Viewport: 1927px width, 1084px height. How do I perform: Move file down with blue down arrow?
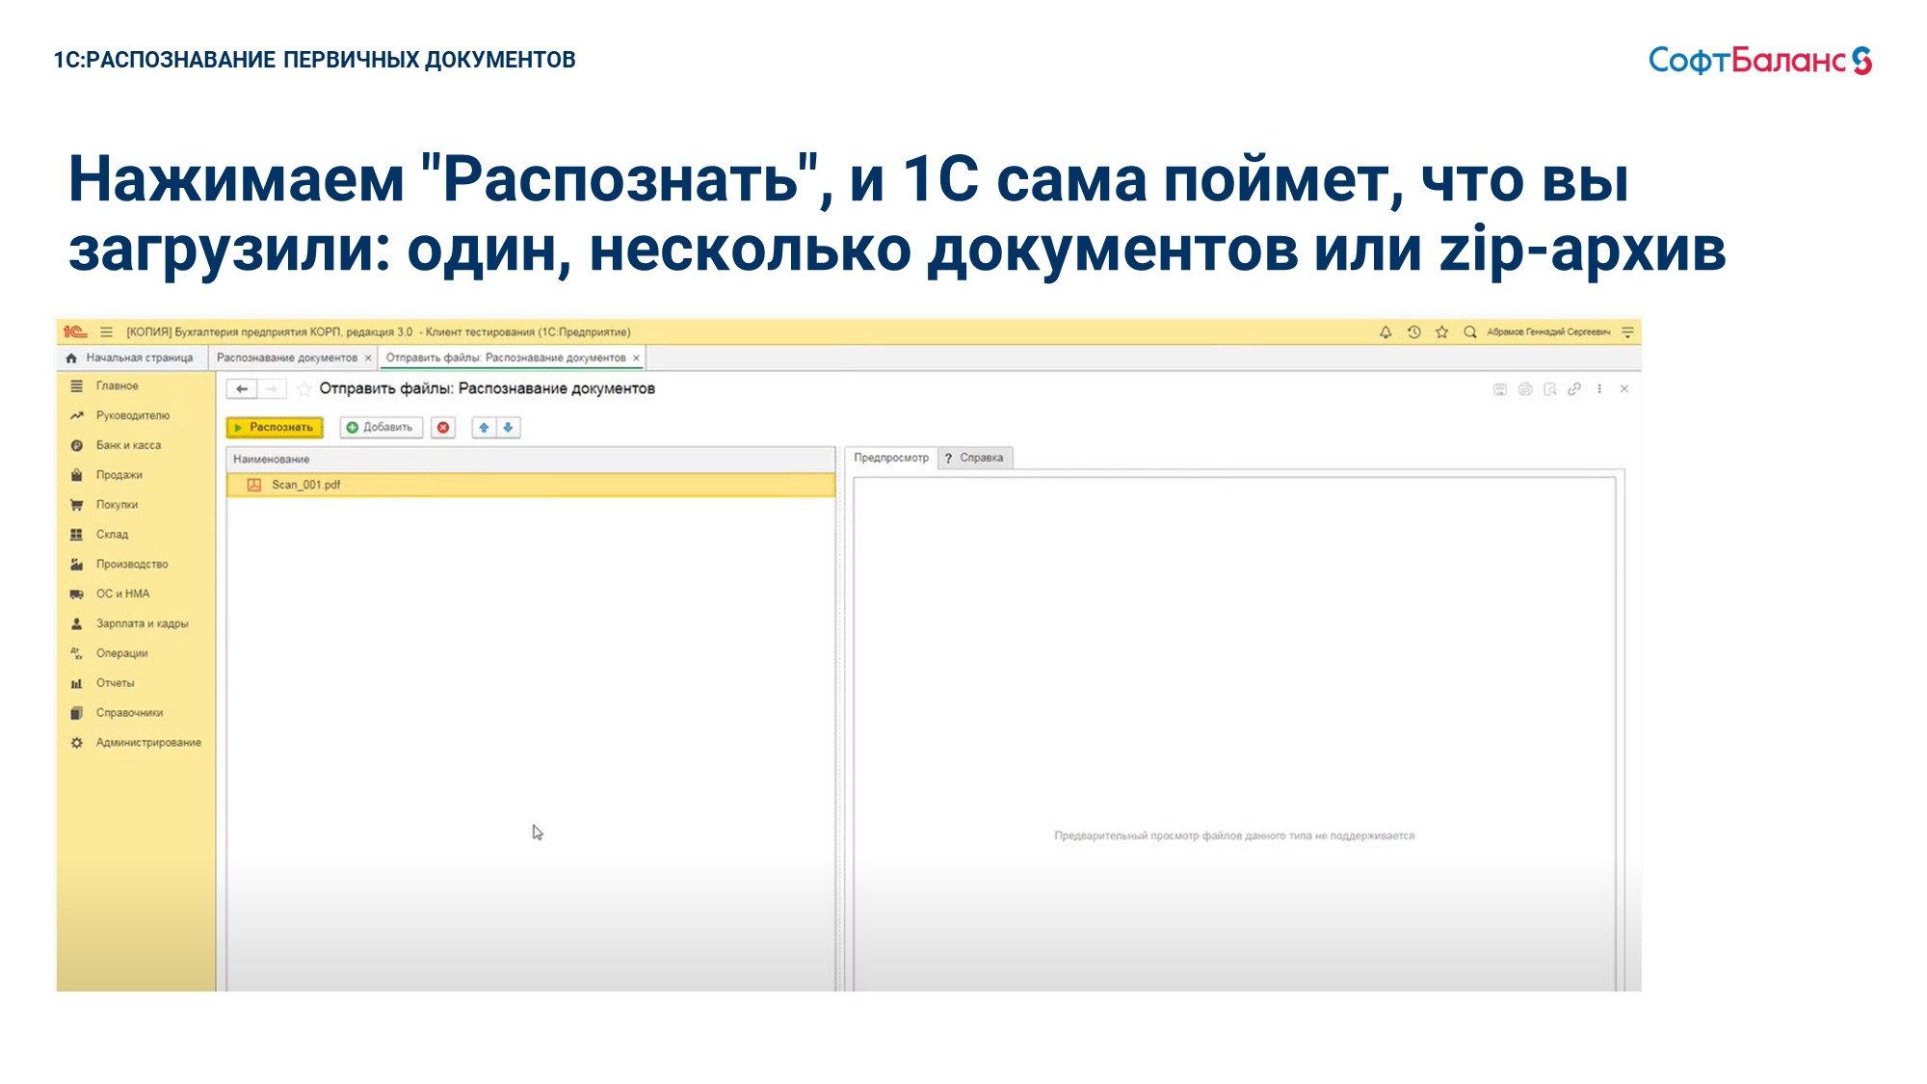[509, 427]
